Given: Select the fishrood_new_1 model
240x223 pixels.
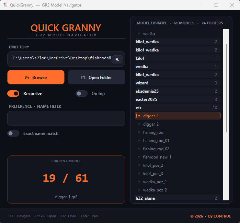Looking at the screenshot, I should click(x=178, y=157).
